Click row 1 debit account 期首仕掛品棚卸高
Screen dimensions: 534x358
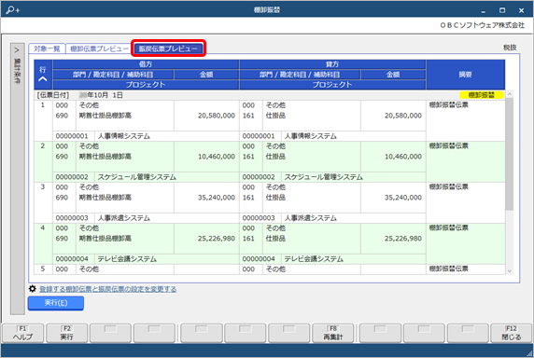pos(105,116)
